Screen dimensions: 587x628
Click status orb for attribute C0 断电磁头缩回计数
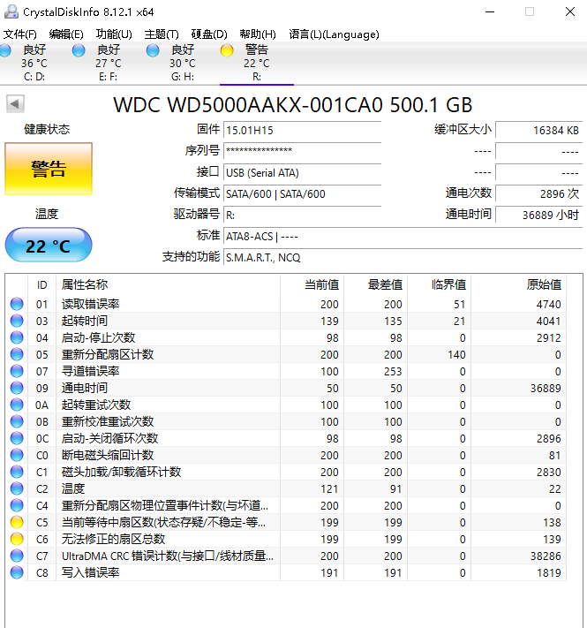[x=17, y=456]
